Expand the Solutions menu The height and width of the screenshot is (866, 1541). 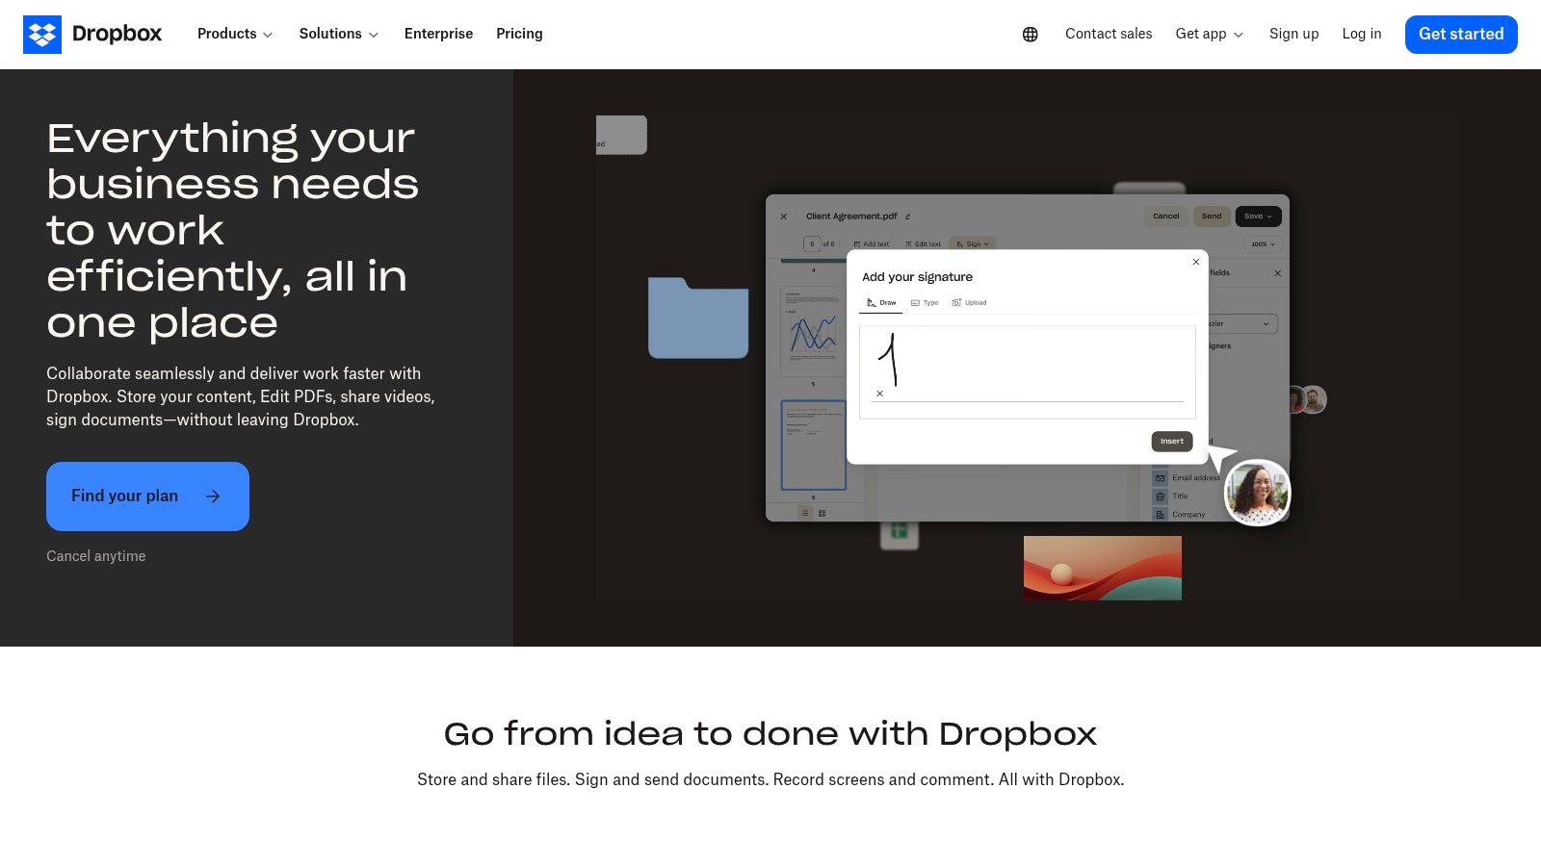(339, 34)
